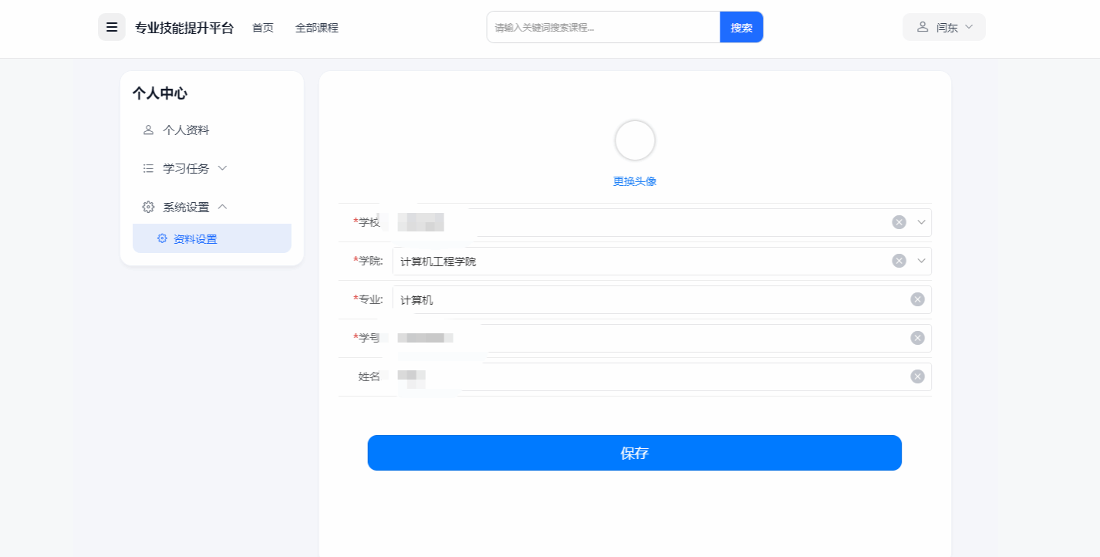Select 资料设置 in the sidebar

[195, 239]
